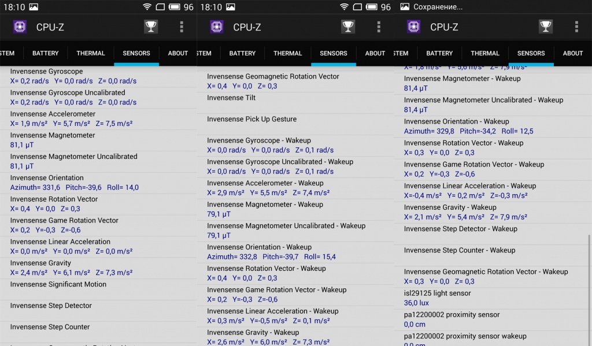Switch to the THERMAL tab in the right screenshot
592x346 pixels.
(485, 53)
